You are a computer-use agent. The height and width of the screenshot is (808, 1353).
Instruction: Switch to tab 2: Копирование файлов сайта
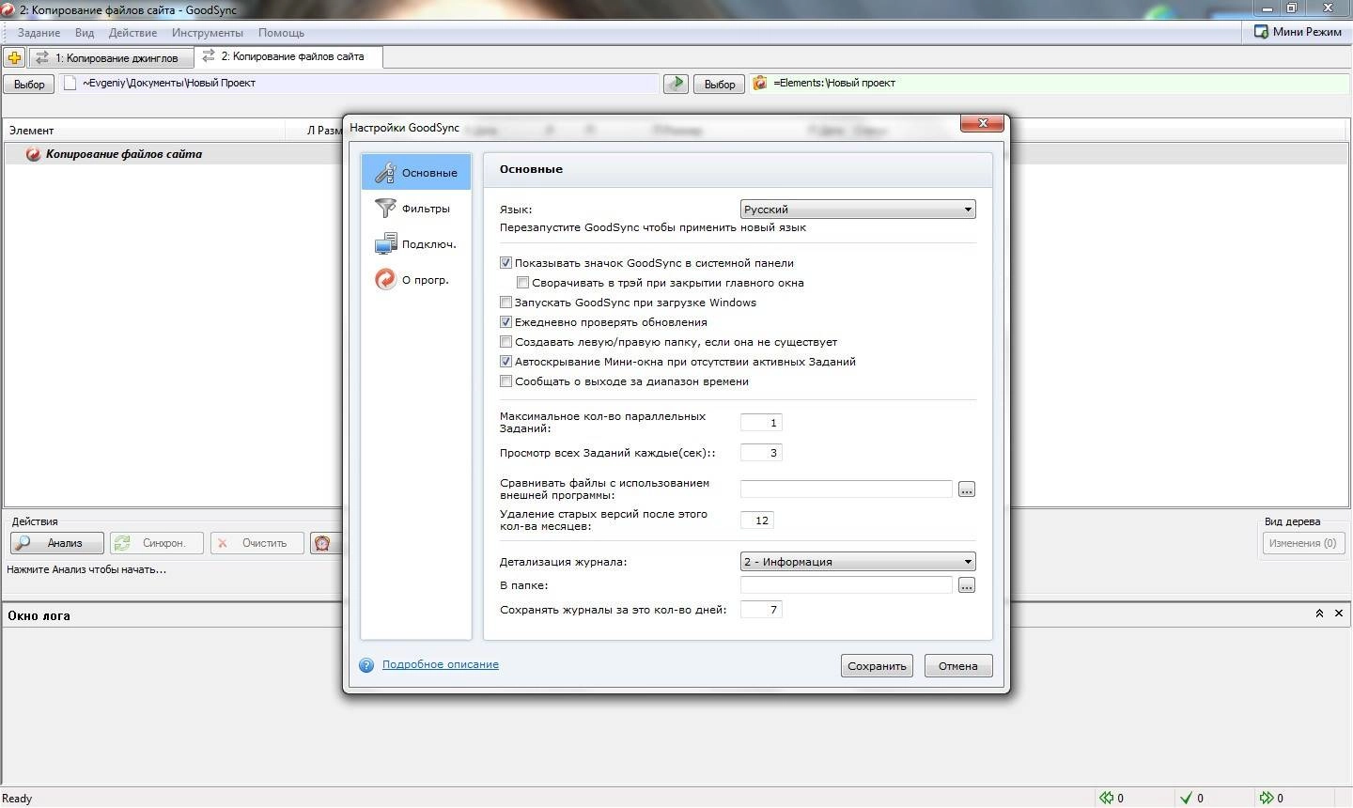288,56
